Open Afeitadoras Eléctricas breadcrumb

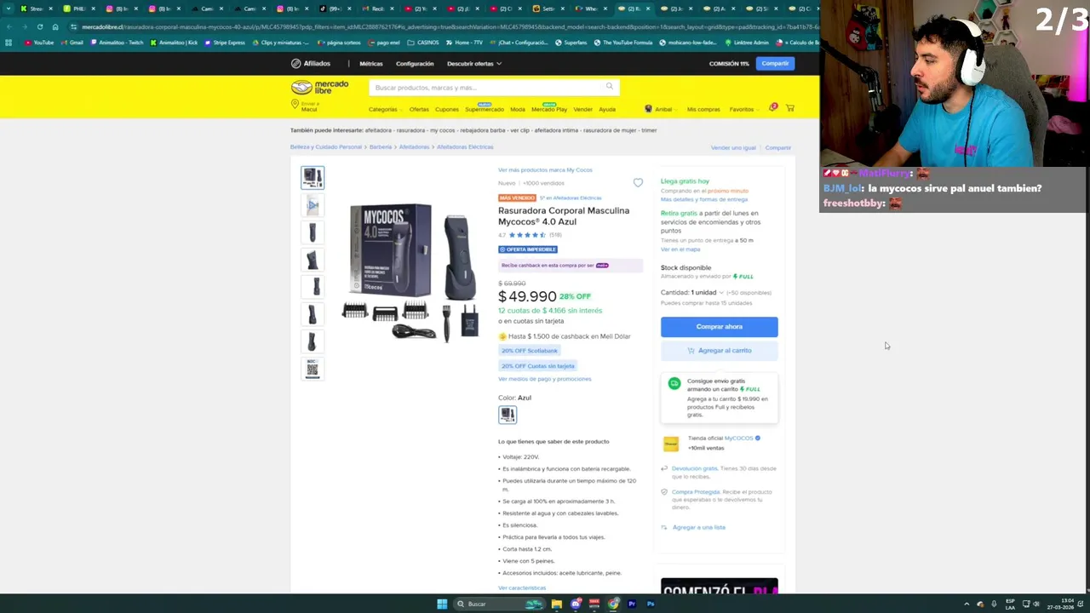(465, 147)
